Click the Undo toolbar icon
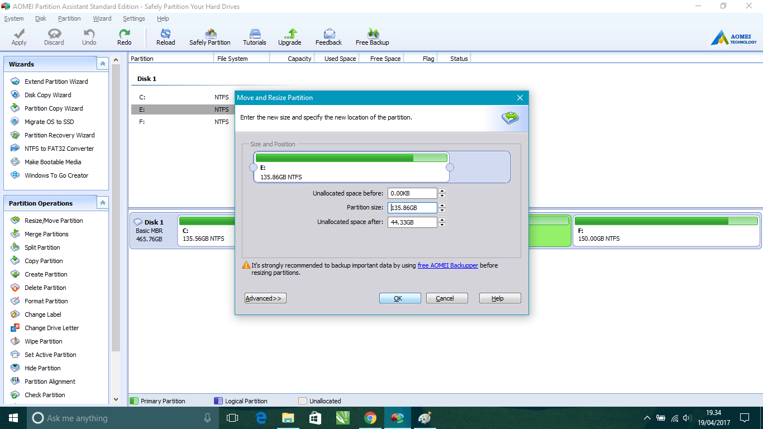Viewport: 763px width, 429px height. [89, 37]
